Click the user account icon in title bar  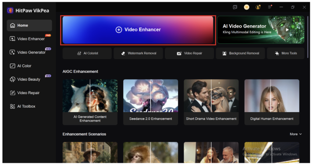coord(258,7)
